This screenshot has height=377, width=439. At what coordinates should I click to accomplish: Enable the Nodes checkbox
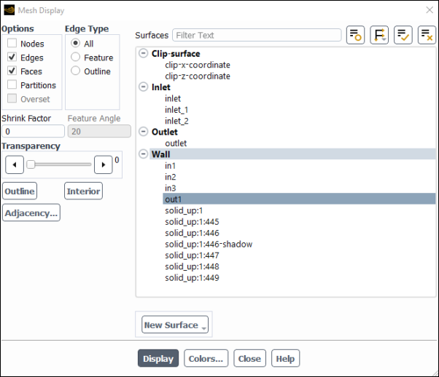point(12,44)
